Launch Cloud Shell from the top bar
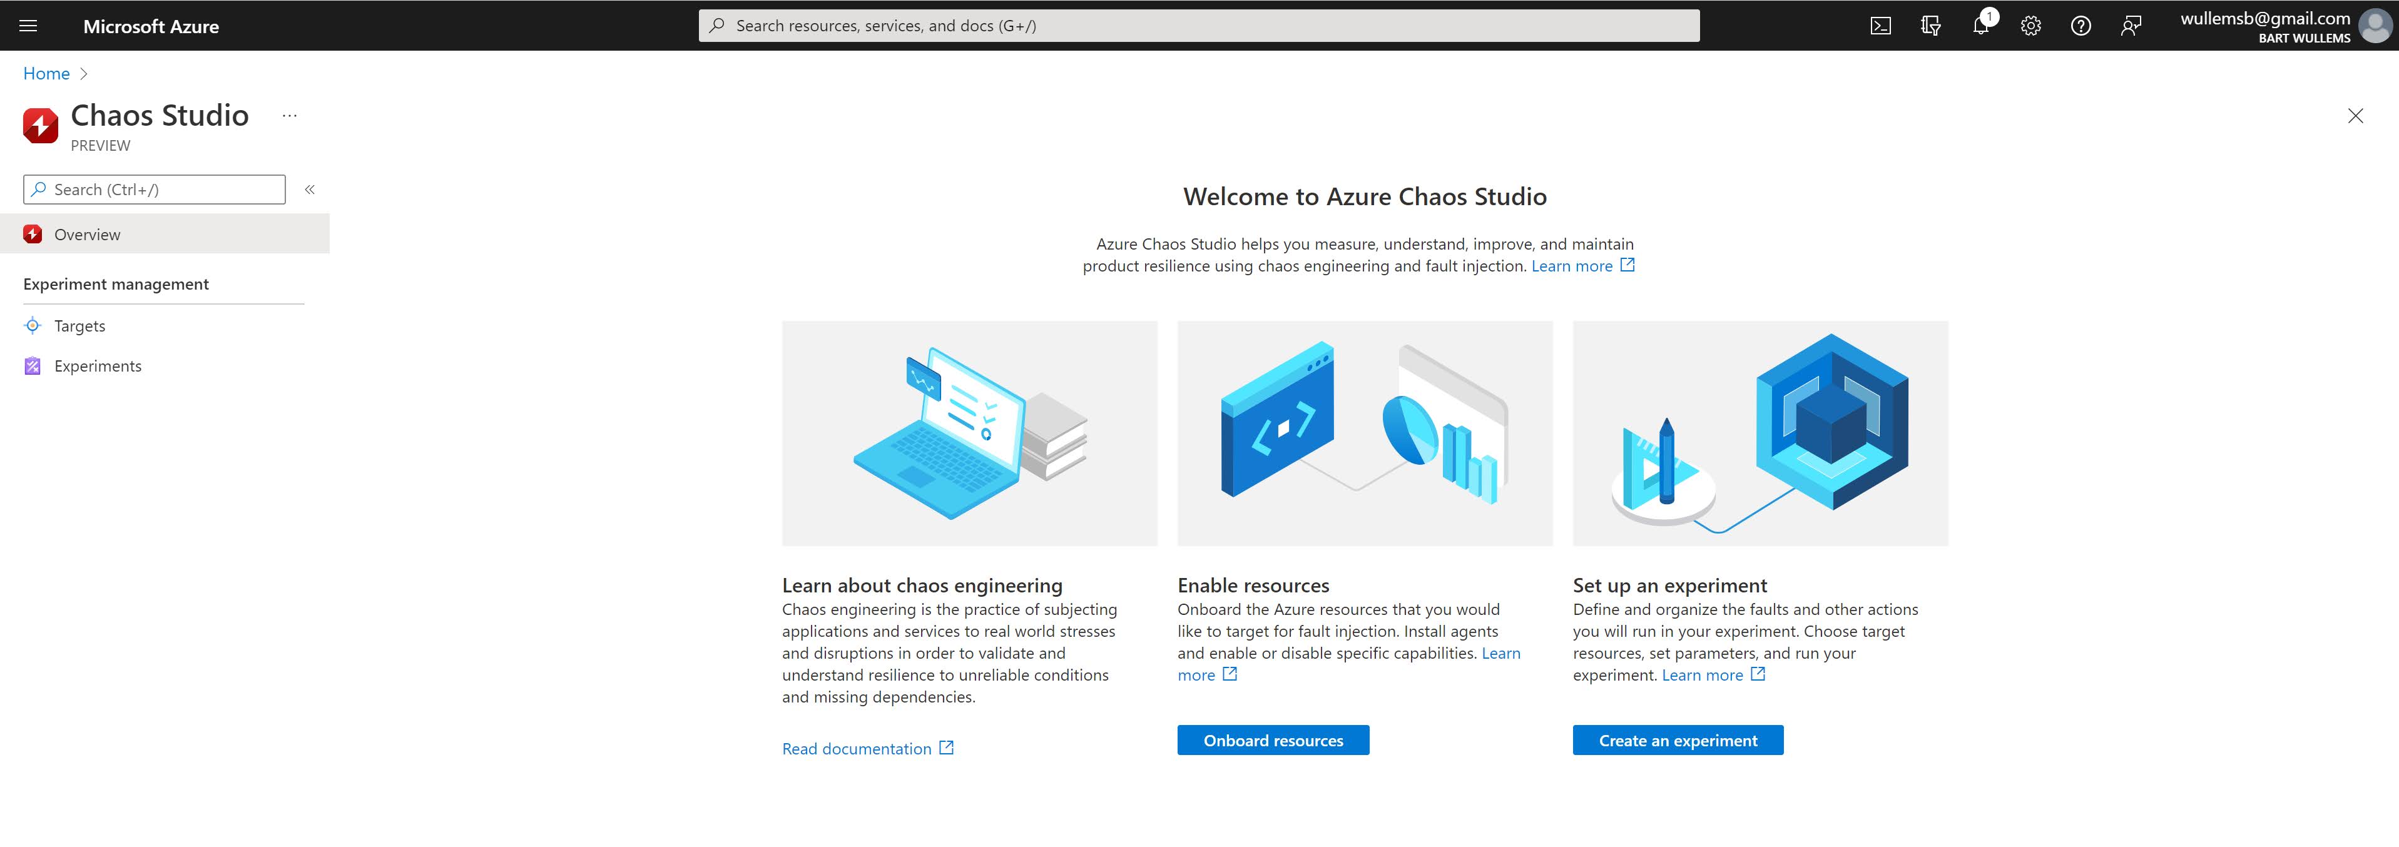The width and height of the screenshot is (2399, 847). (x=1880, y=26)
